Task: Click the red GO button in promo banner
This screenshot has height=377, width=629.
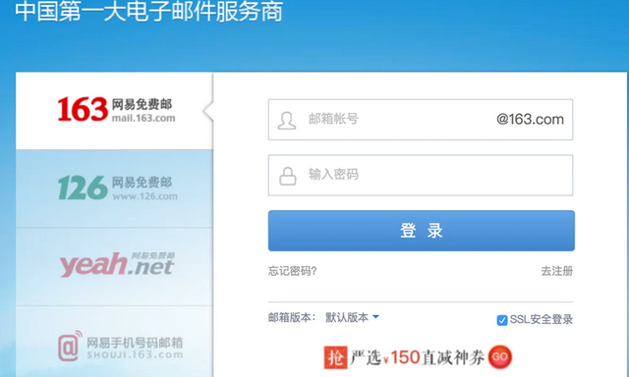Action: [x=500, y=356]
